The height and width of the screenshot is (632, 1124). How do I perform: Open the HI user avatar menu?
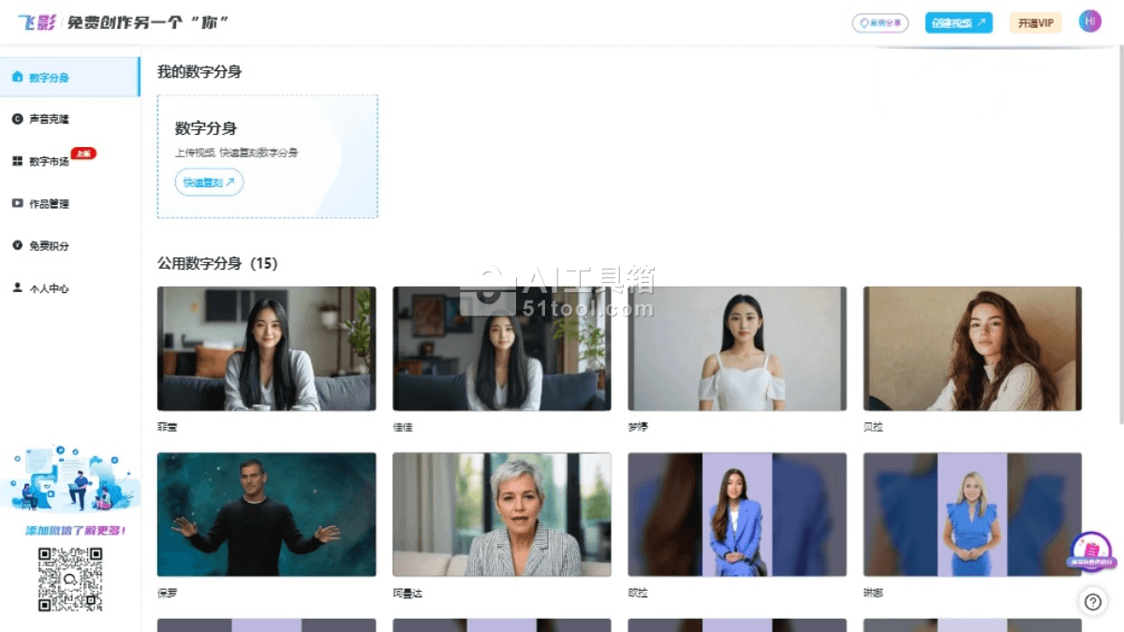pyautogui.click(x=1089, y=22)
